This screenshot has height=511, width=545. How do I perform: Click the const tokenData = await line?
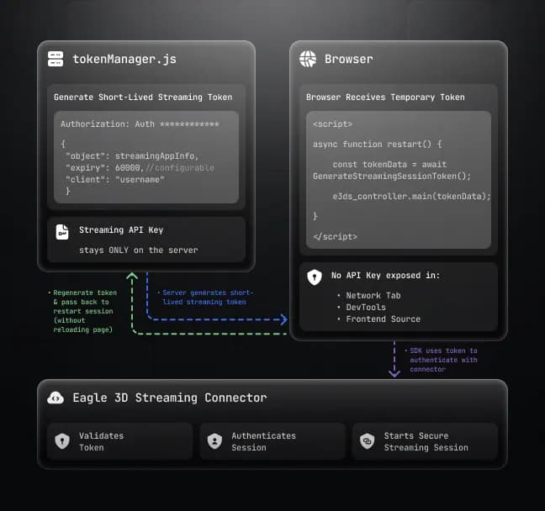click(389, 165)
